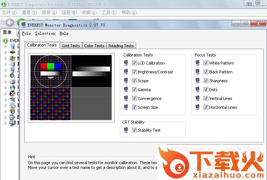This screenshot has width=267, height=180.
Task: Select the Calibration Tests tab
Action: 42,45
